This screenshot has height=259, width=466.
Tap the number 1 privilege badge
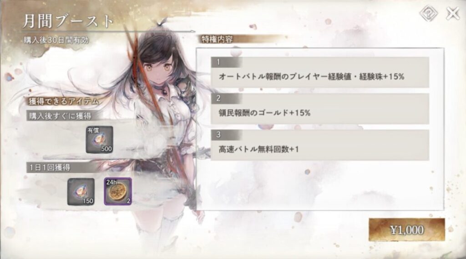(x=219, y=62)
